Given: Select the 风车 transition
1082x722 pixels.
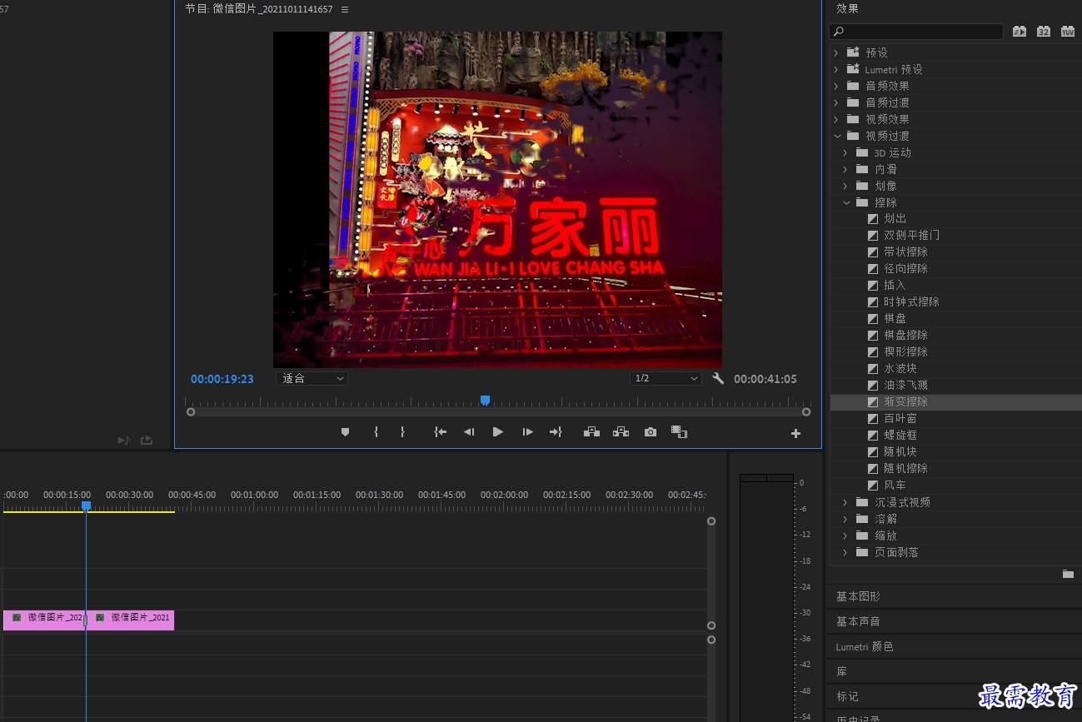Looking at the screenshot, I should tap(895, 485).
